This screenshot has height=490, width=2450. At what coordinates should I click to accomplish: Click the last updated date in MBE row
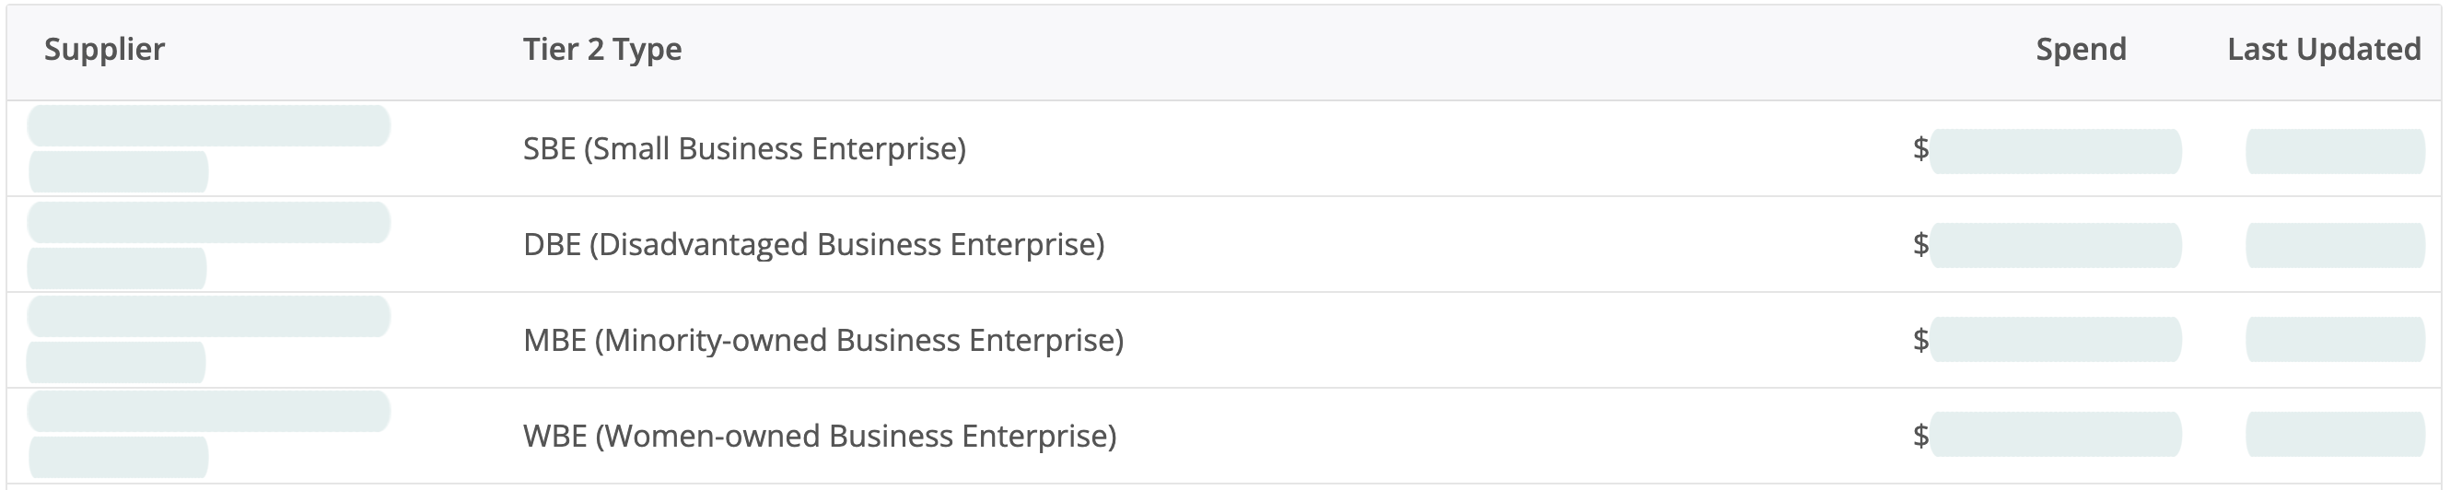click(x=2335, y=340)
